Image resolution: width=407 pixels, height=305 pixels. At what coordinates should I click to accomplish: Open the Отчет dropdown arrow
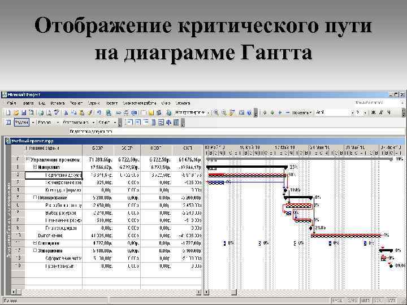pyautogui.click(x=115, y=123)
